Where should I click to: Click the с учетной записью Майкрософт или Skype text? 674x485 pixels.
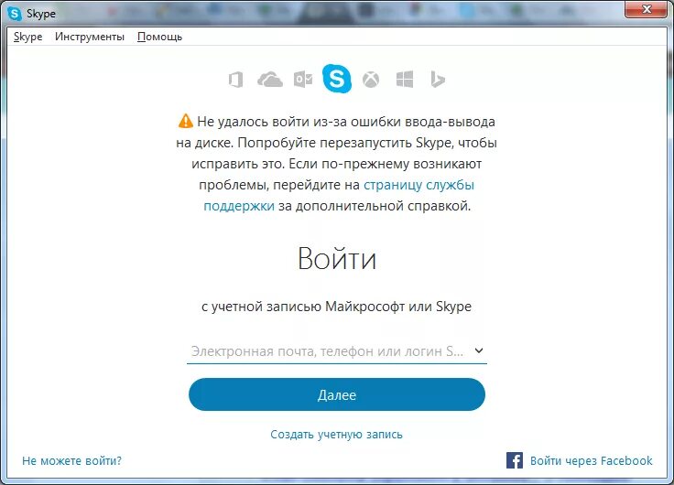pyautogui.click(x=337, y=307)
